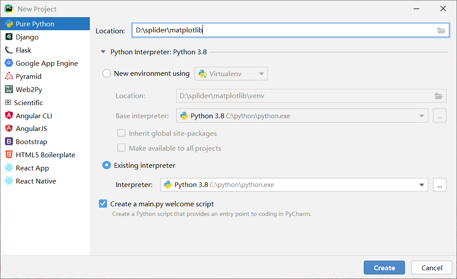Click the Interpreter ellipsis browse button

(x=439, y=185)
